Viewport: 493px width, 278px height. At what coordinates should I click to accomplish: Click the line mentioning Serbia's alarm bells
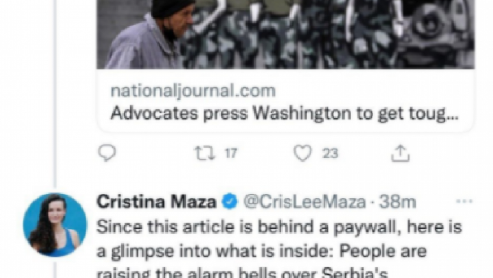point(242,272)
